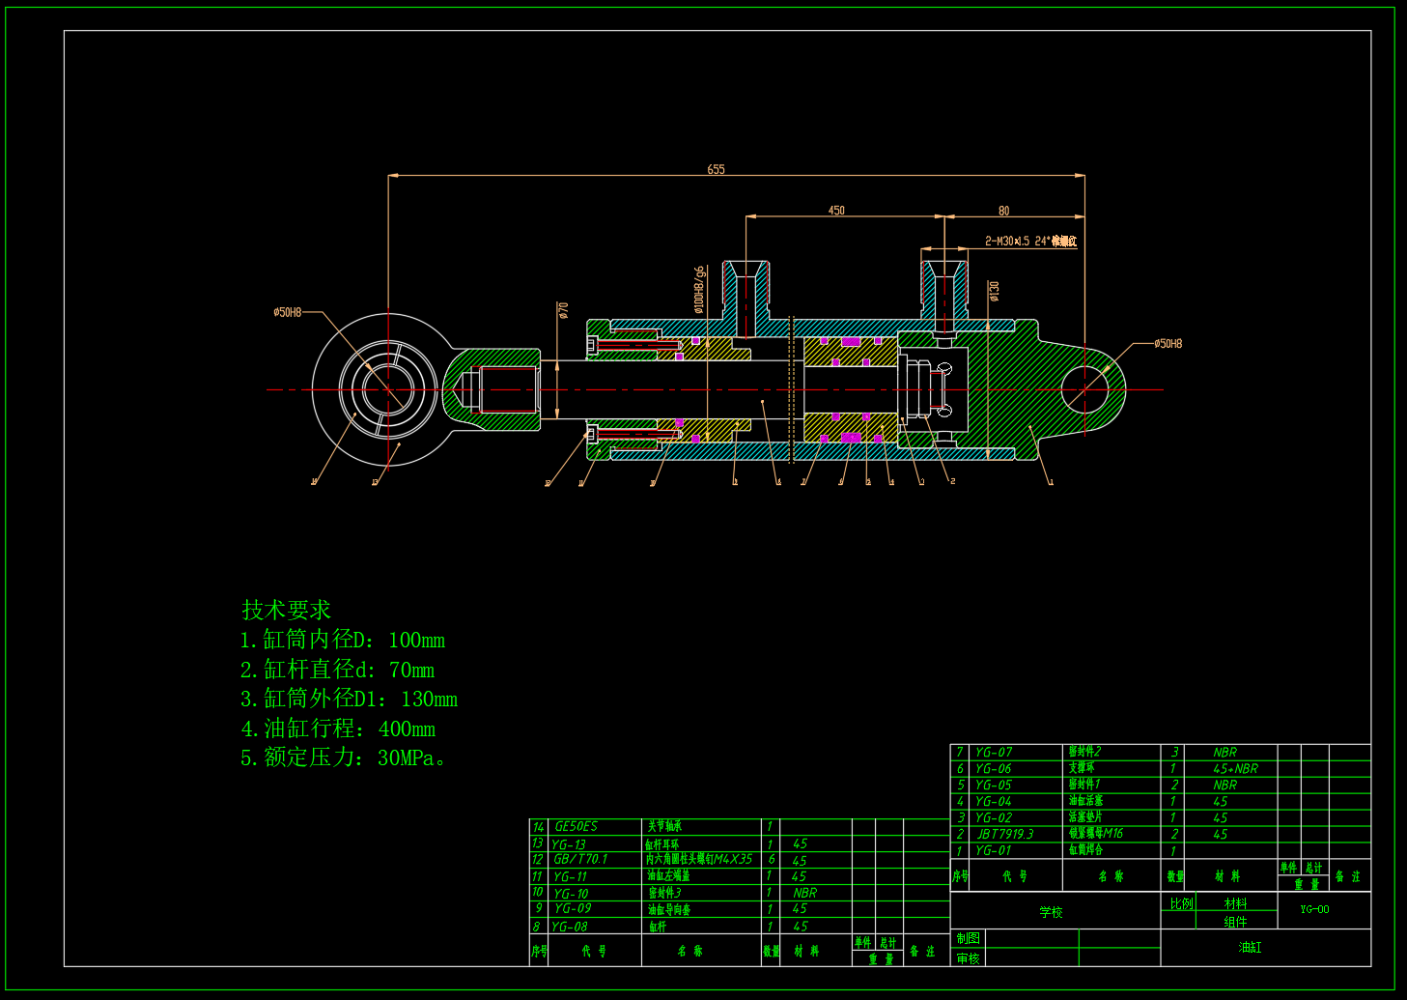This screenshot has width=1407, height=1000.
Task: Click the ø100H8/g6 fit dimension
Action: click(699, 290)
